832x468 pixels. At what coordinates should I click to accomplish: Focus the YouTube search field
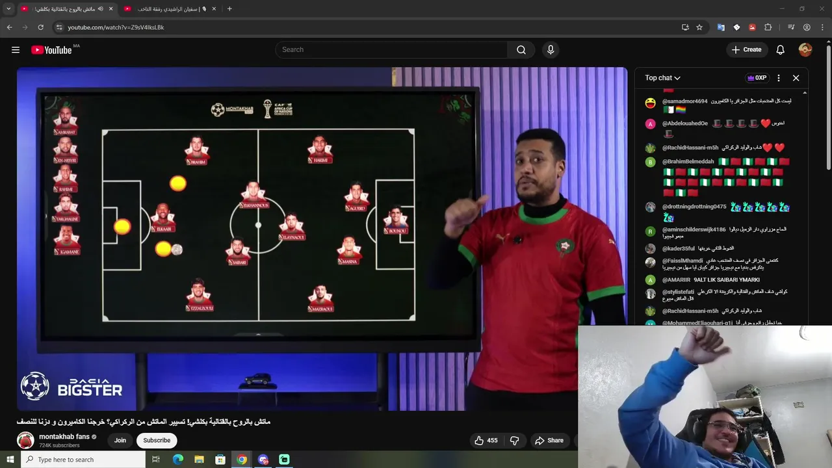coord(391,50)
